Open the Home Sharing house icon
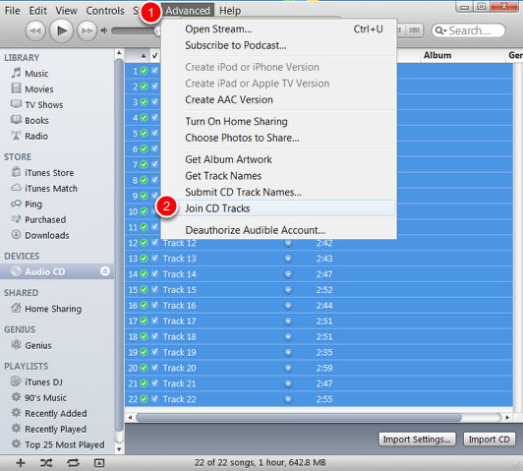 pos(16,308)
